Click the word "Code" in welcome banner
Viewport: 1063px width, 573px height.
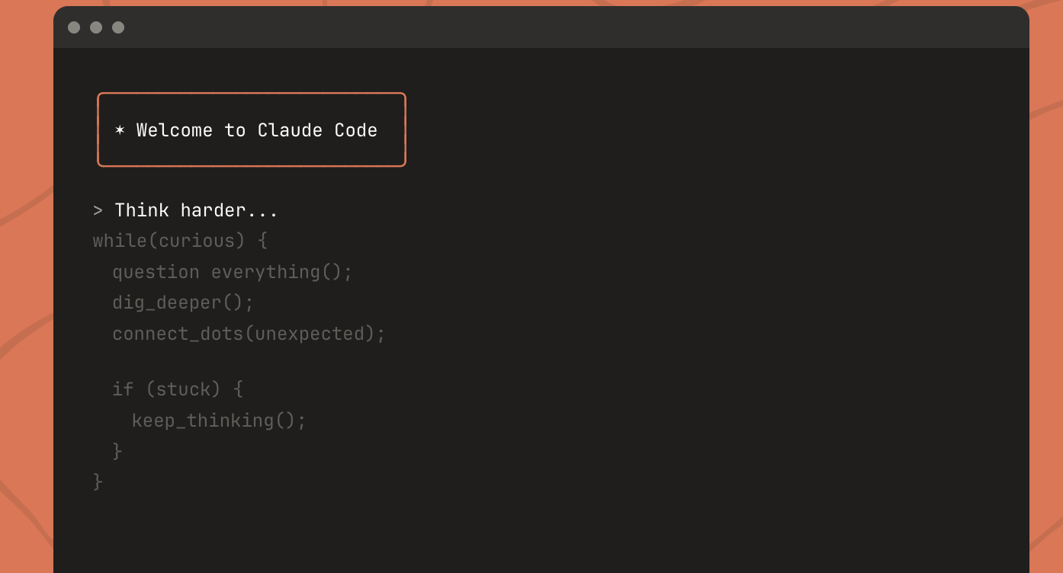356,130
